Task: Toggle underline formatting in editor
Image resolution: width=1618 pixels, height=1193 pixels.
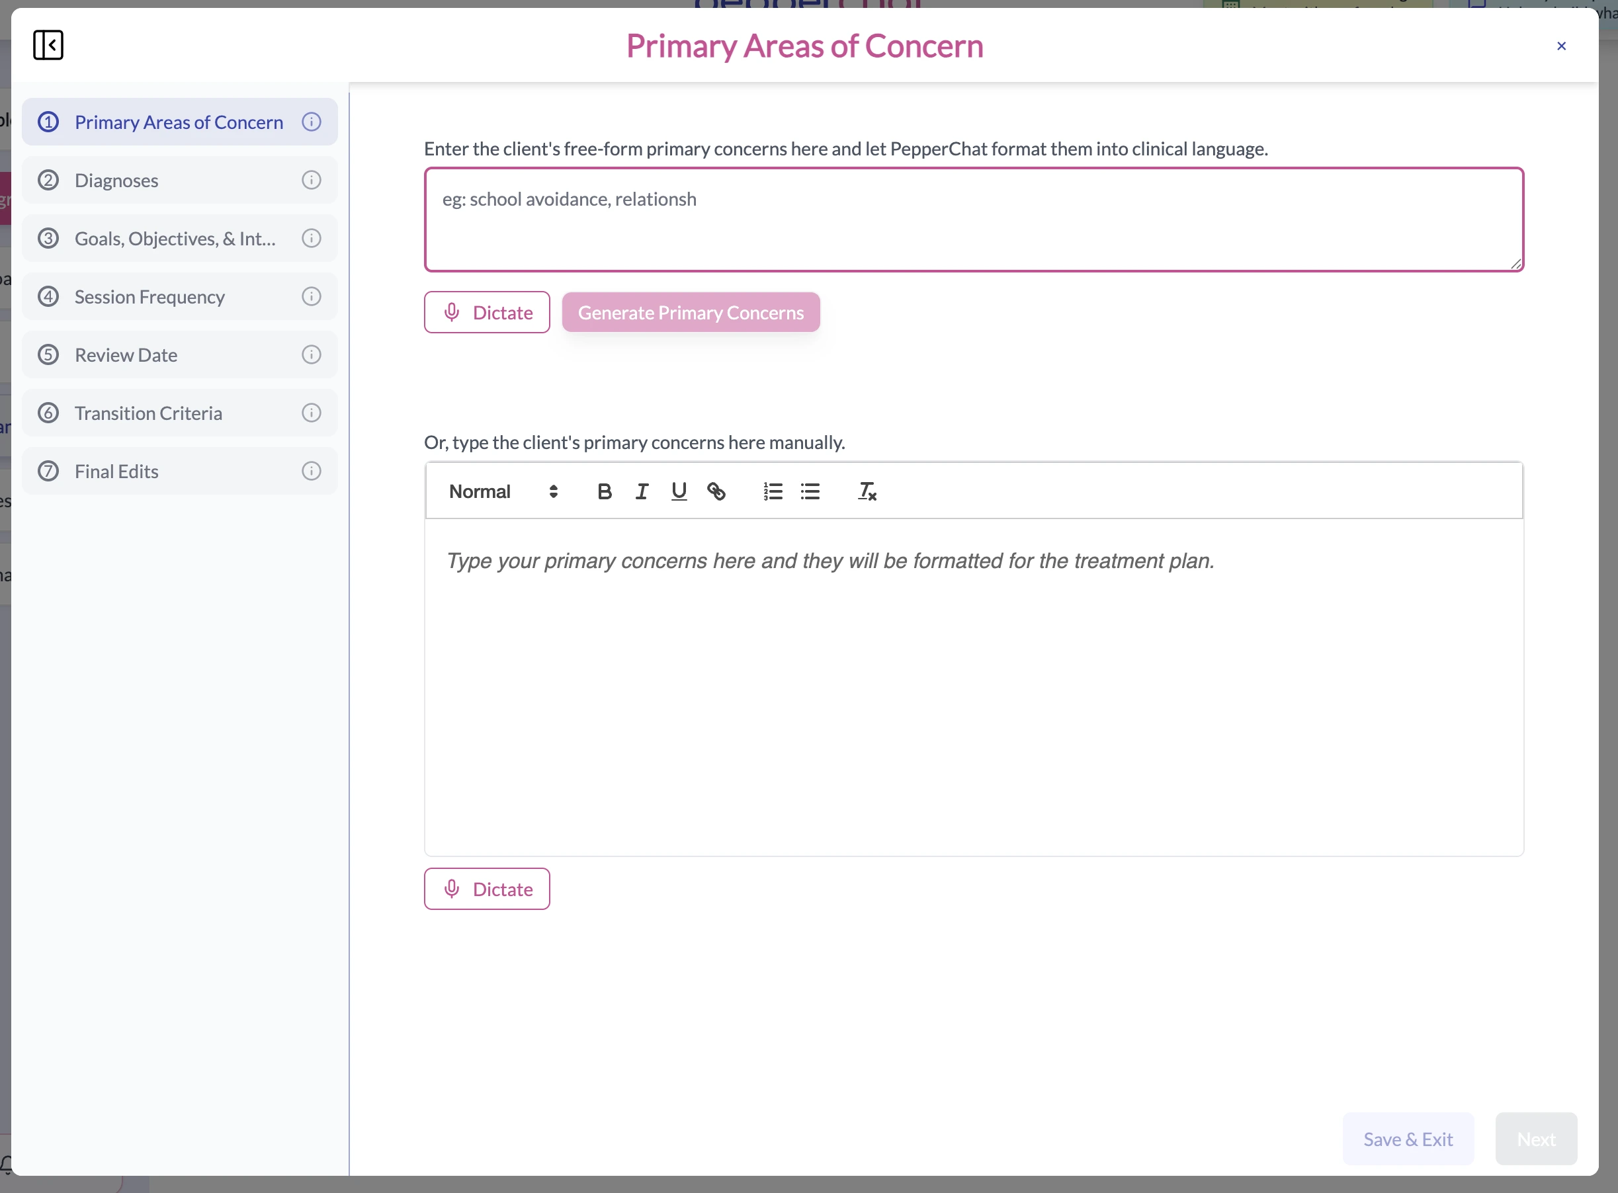Action: pos(678,492)
